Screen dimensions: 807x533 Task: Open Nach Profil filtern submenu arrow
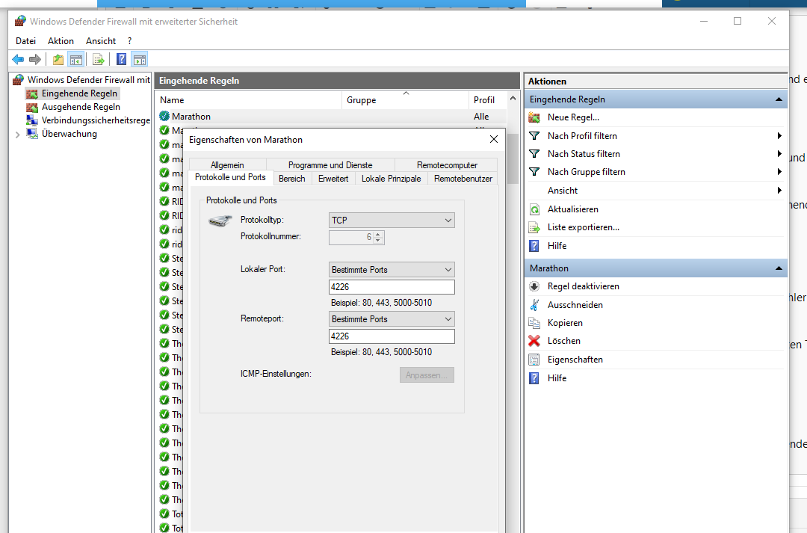coord(779,136)
